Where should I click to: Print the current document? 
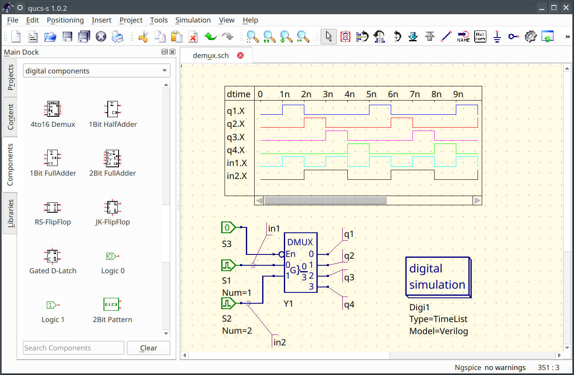tap(118, 37)
